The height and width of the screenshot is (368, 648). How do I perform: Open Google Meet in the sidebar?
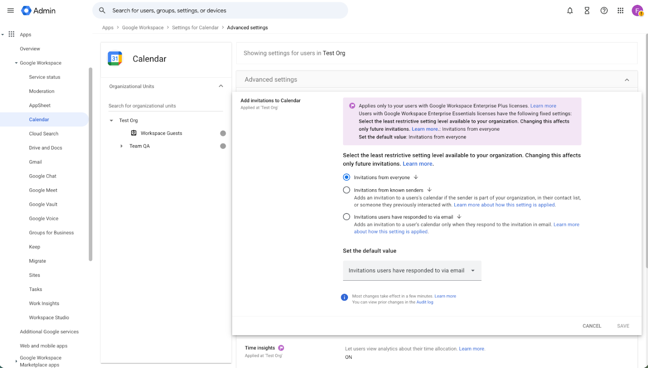pyautogui.click(x=43, y=190)
